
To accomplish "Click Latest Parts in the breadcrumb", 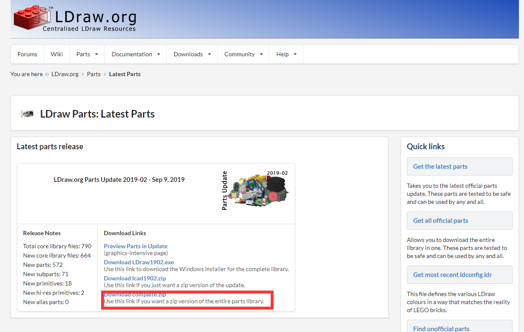I will coord(125,74).
